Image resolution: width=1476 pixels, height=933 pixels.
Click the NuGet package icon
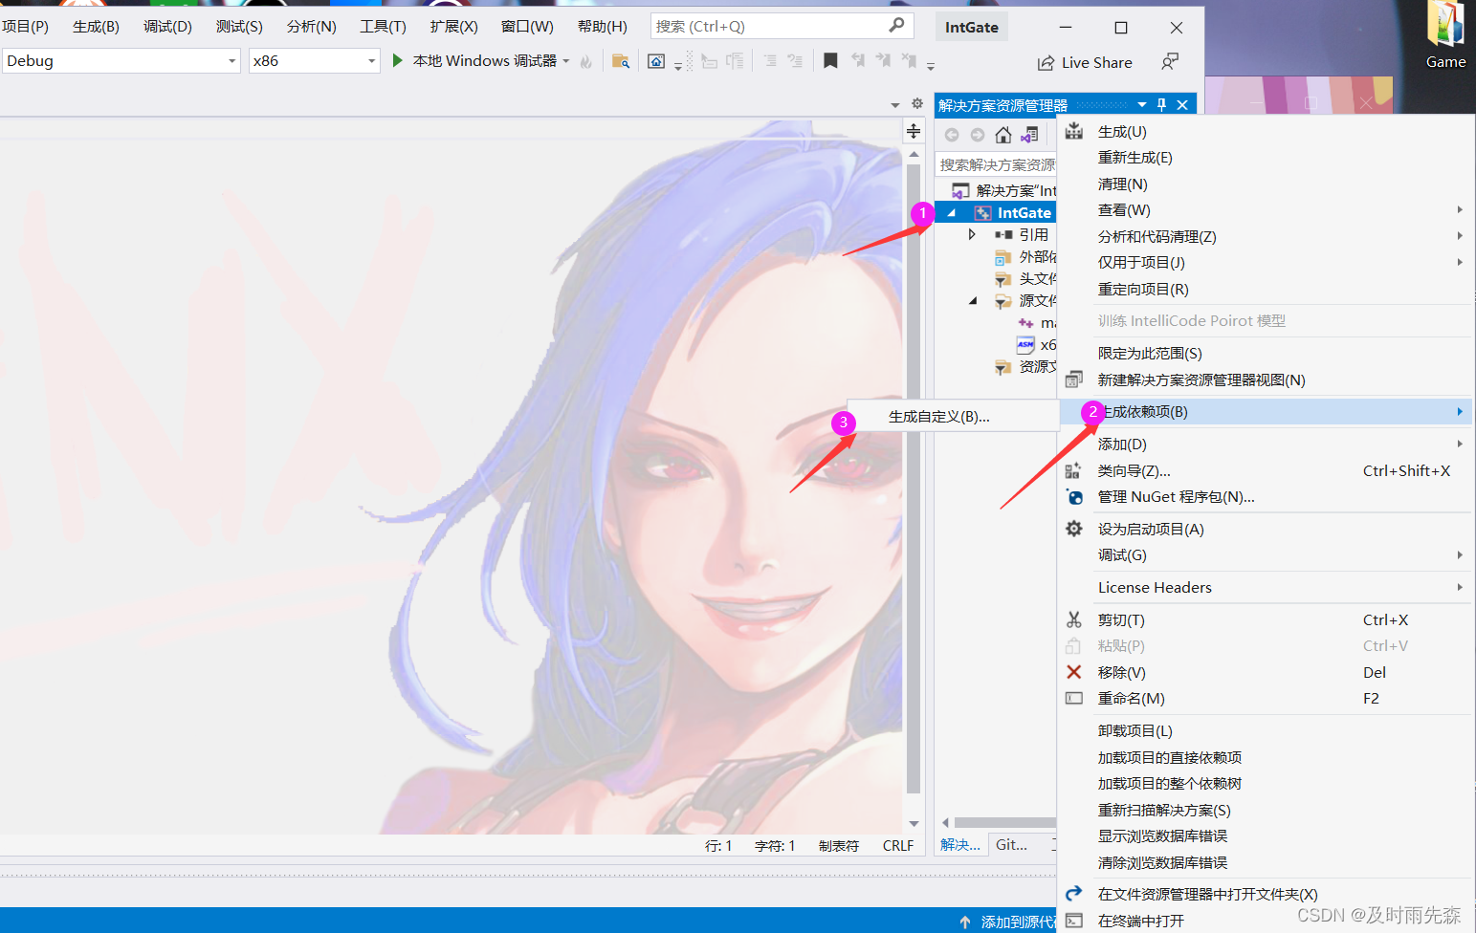pyautogui.click(x=1074, y=497)
